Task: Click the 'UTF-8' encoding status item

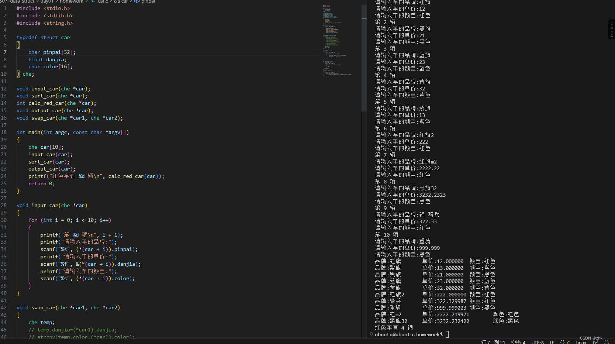Action: 538,342
